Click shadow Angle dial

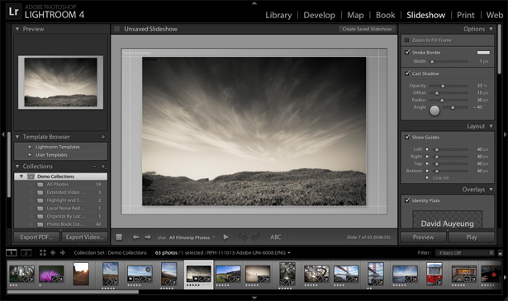coord(434,111)
